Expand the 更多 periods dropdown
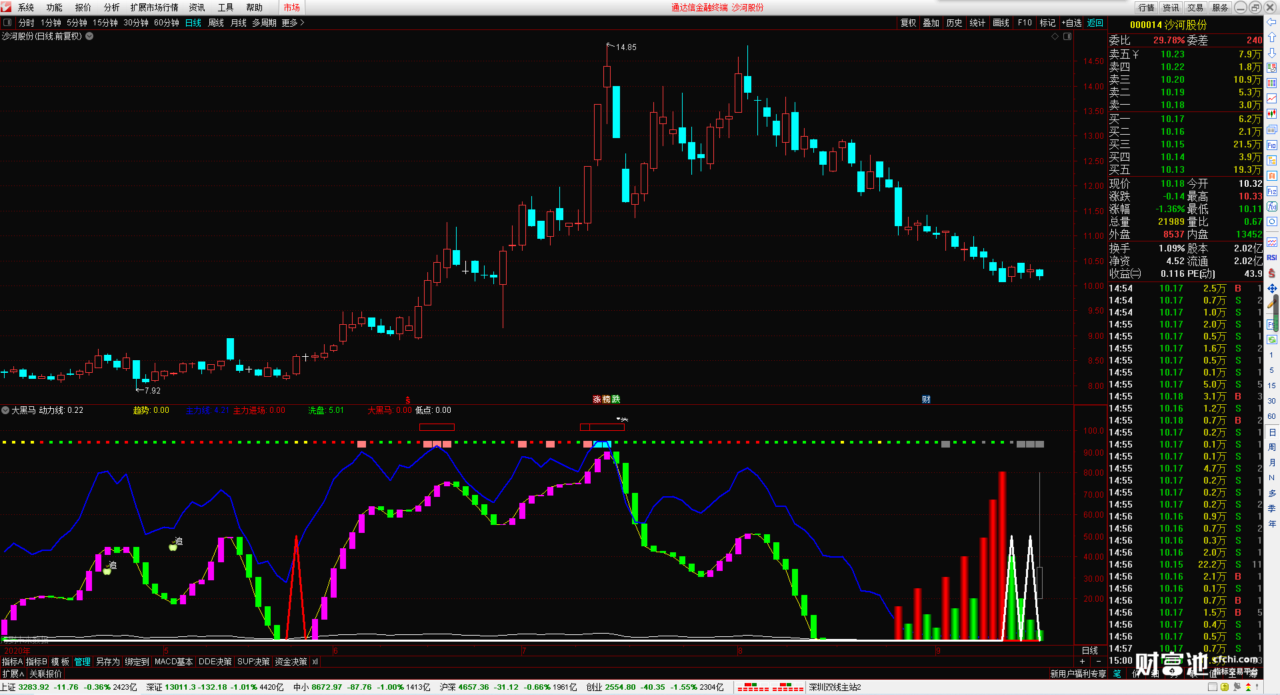Viewport: 1280px width, 695px height. pos(293,23)
